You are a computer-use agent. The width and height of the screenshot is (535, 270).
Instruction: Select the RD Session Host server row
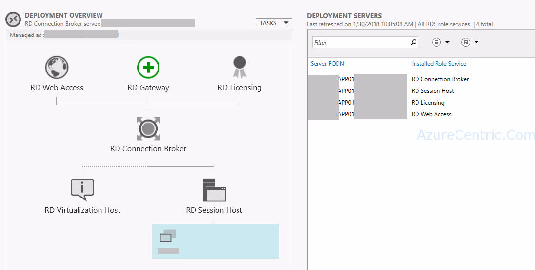[421, 91]
